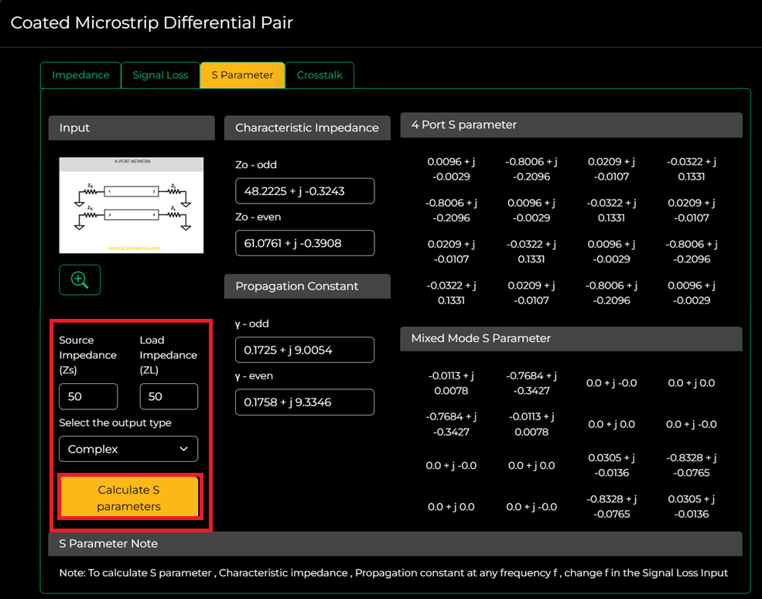Click mixed mode third row -0.8328 + j -0.0765

pos(692,465)
